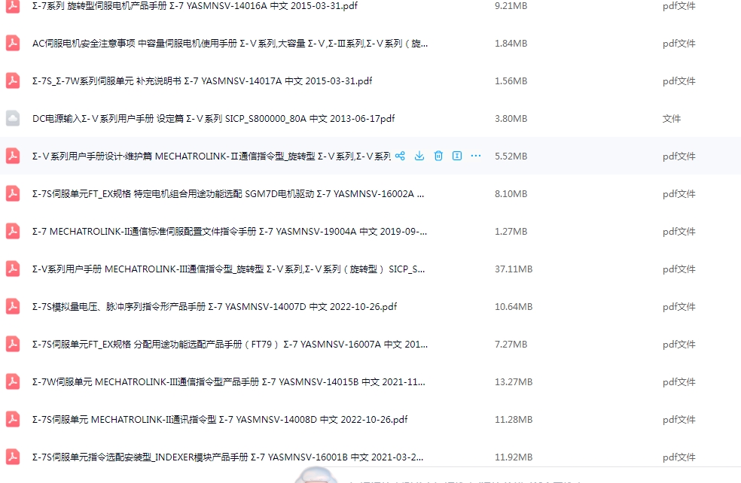
Task: Click download icon on the hovered 5.52MB row
Action: 419,156
